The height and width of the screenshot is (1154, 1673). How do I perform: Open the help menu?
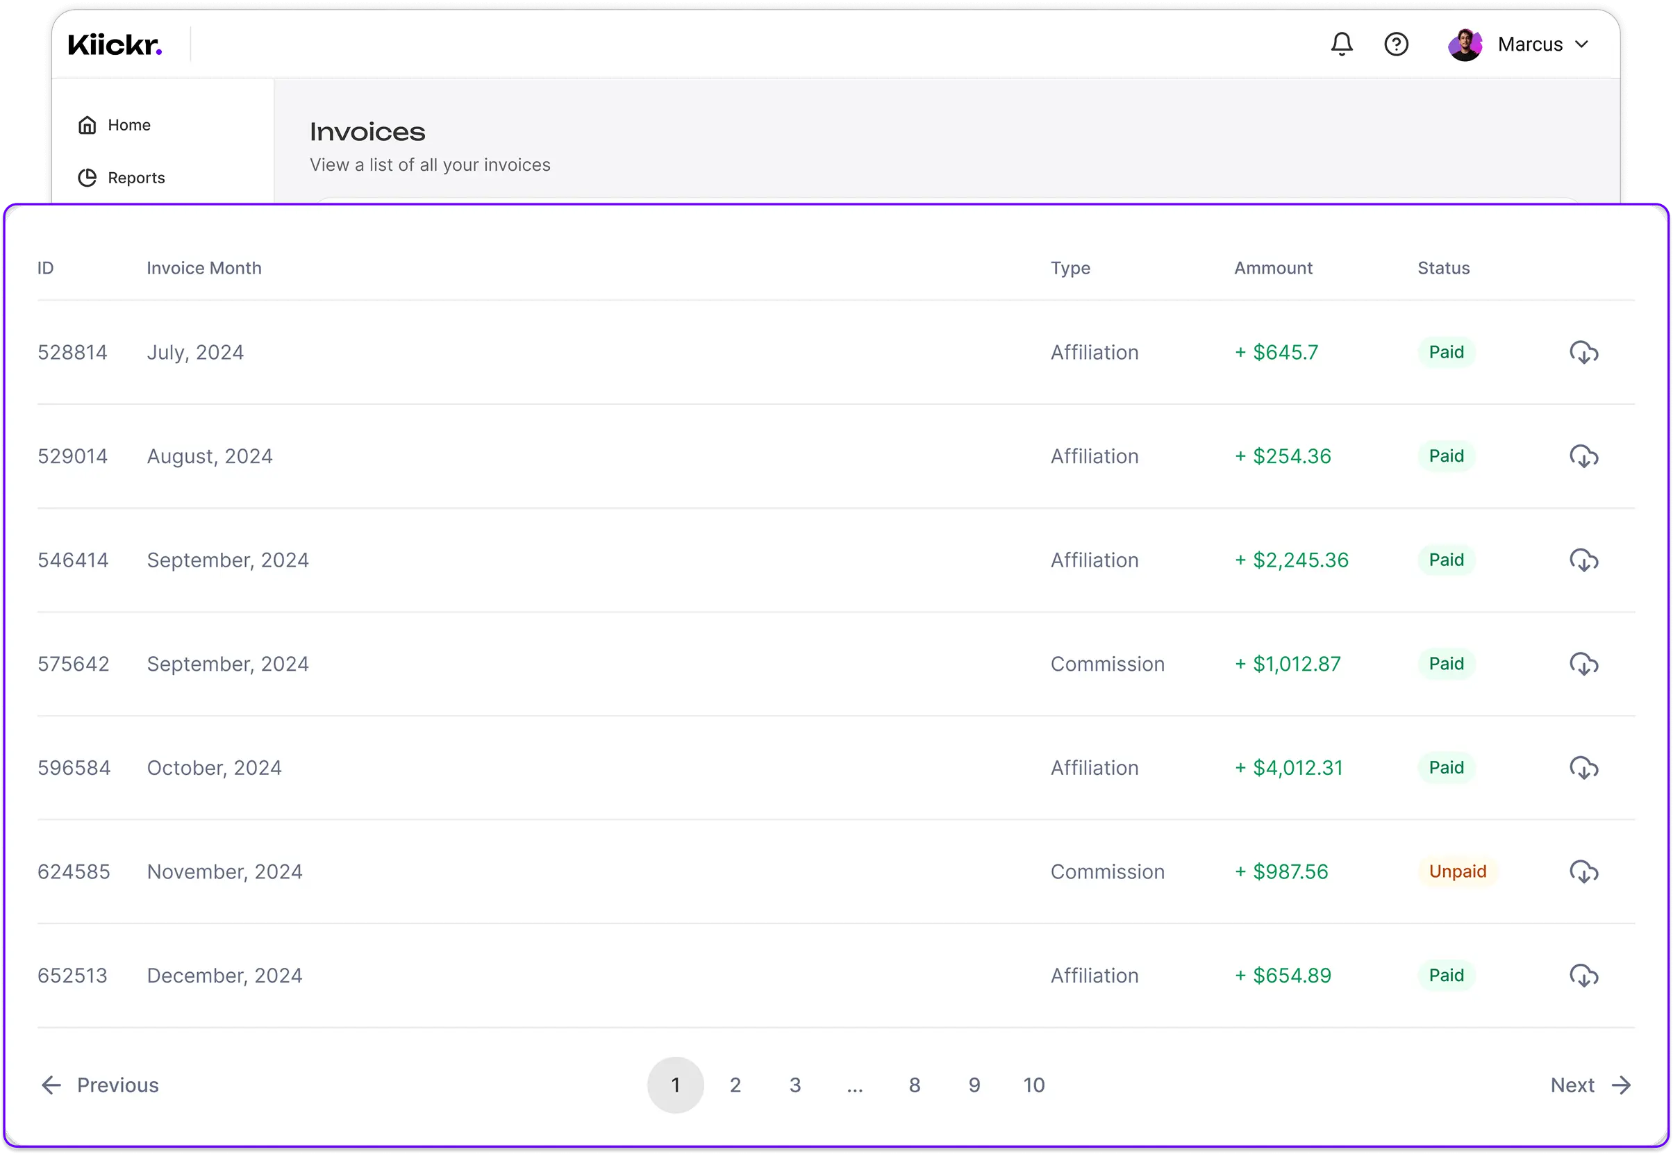[x=1397, y=44]
